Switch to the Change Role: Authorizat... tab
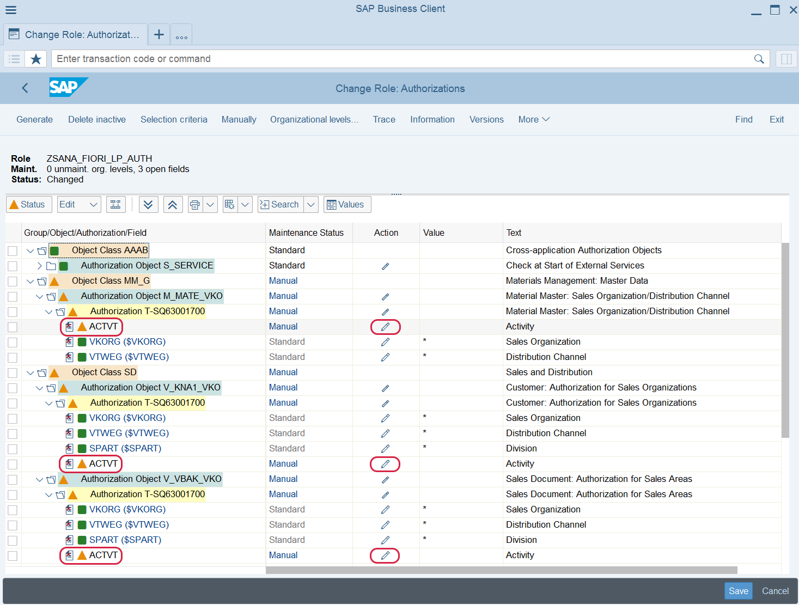This screenshot has width=799, height=605. tap(75, 34)
